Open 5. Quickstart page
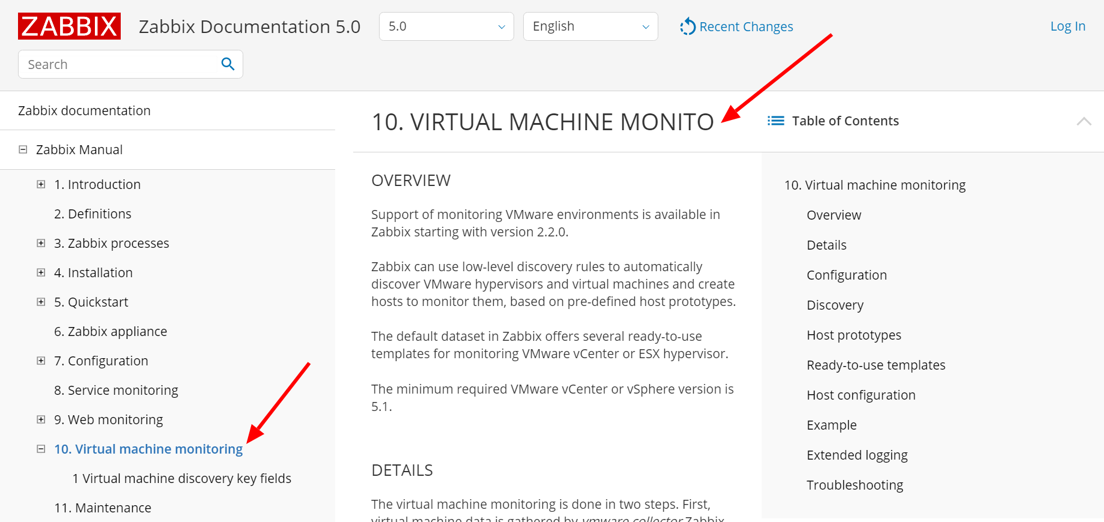This screenshot has height=522, width=1104. (x=91, y=302)
